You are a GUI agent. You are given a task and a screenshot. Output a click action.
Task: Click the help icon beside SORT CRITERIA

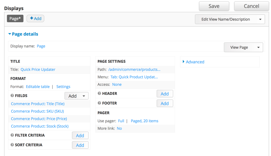[12, 145]
